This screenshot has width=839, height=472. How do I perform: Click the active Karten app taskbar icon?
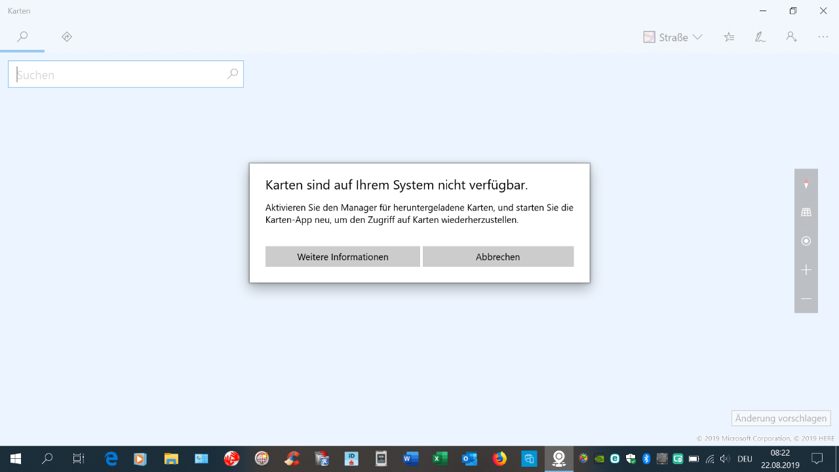tap(559, 459)
